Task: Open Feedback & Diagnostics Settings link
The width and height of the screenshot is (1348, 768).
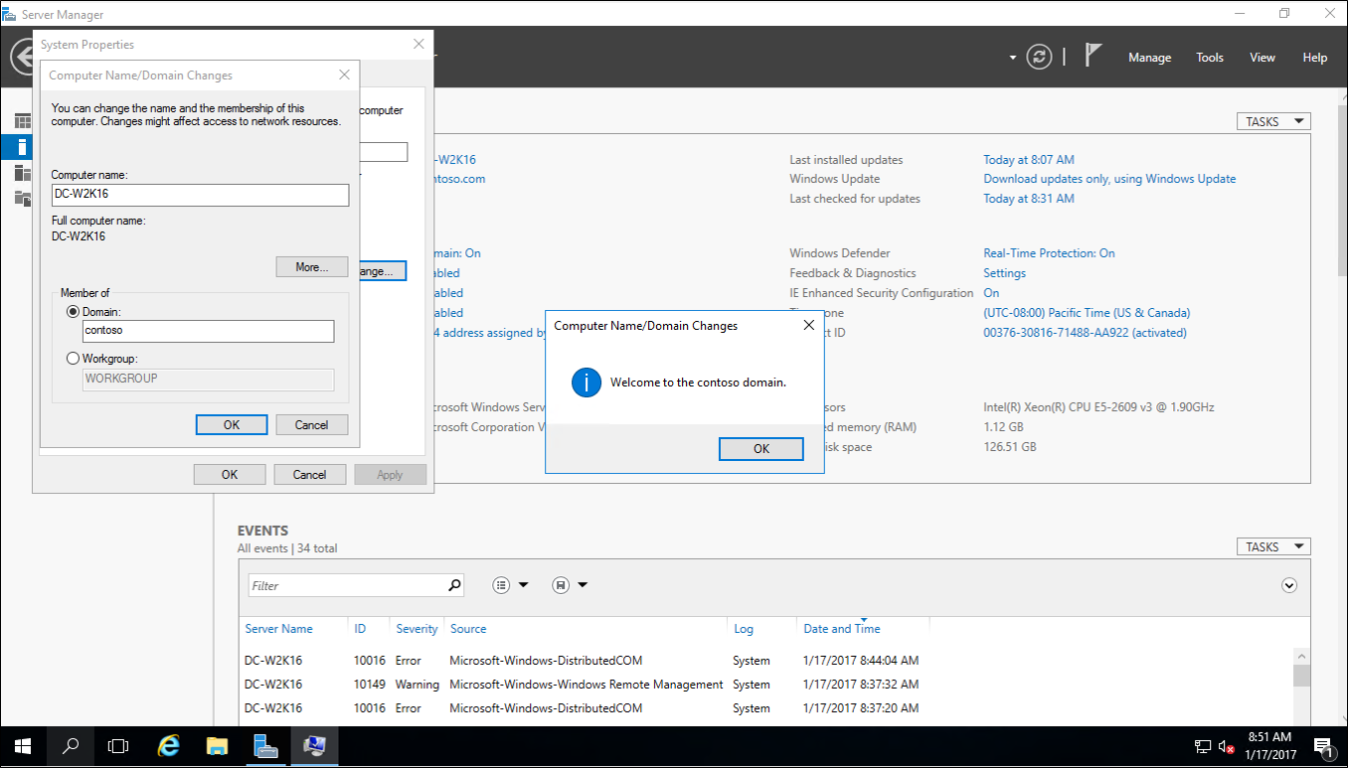Action: point(1004,273)
